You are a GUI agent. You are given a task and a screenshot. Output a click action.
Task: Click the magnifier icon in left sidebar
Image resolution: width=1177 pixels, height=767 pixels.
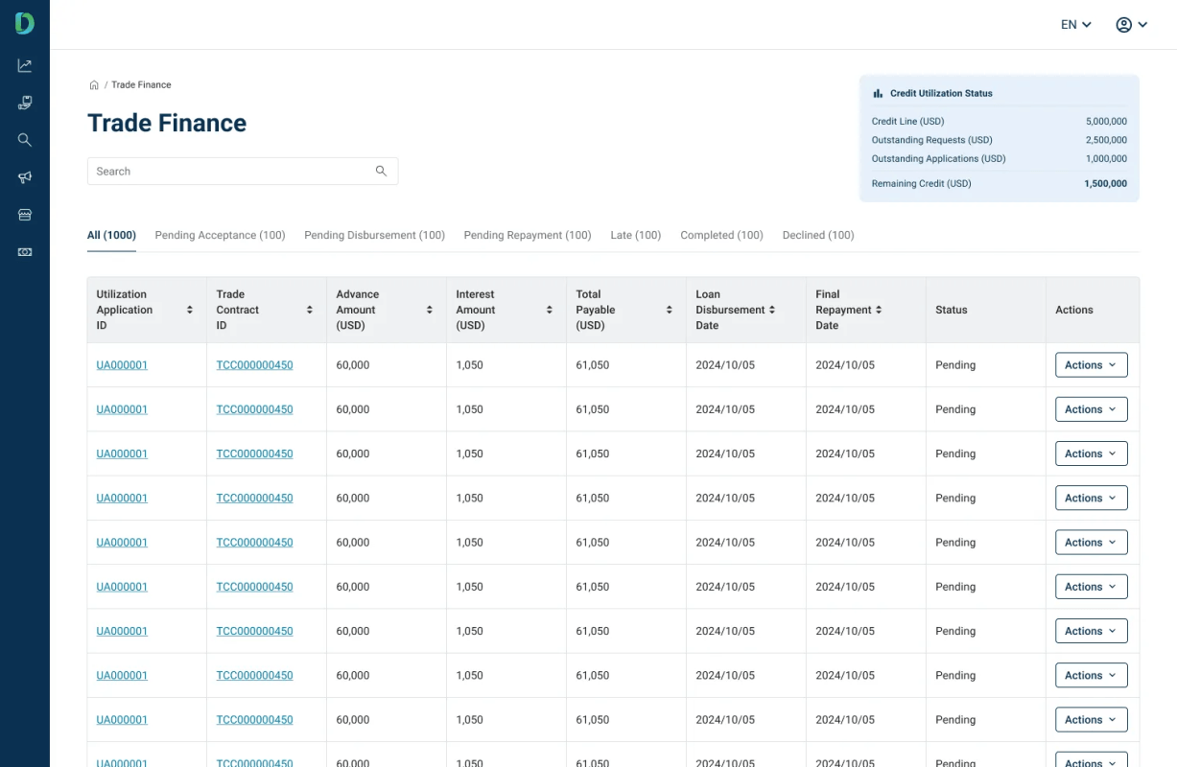(25, 140)
